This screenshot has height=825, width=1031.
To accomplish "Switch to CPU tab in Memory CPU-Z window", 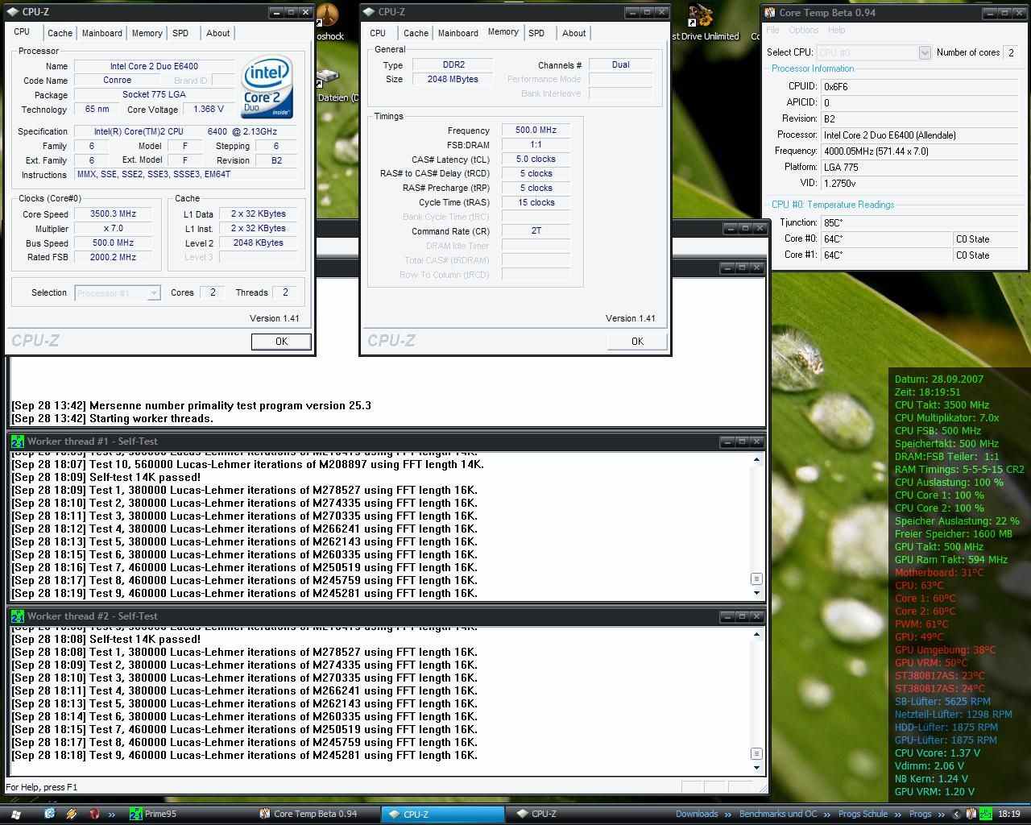I will 378,33.
